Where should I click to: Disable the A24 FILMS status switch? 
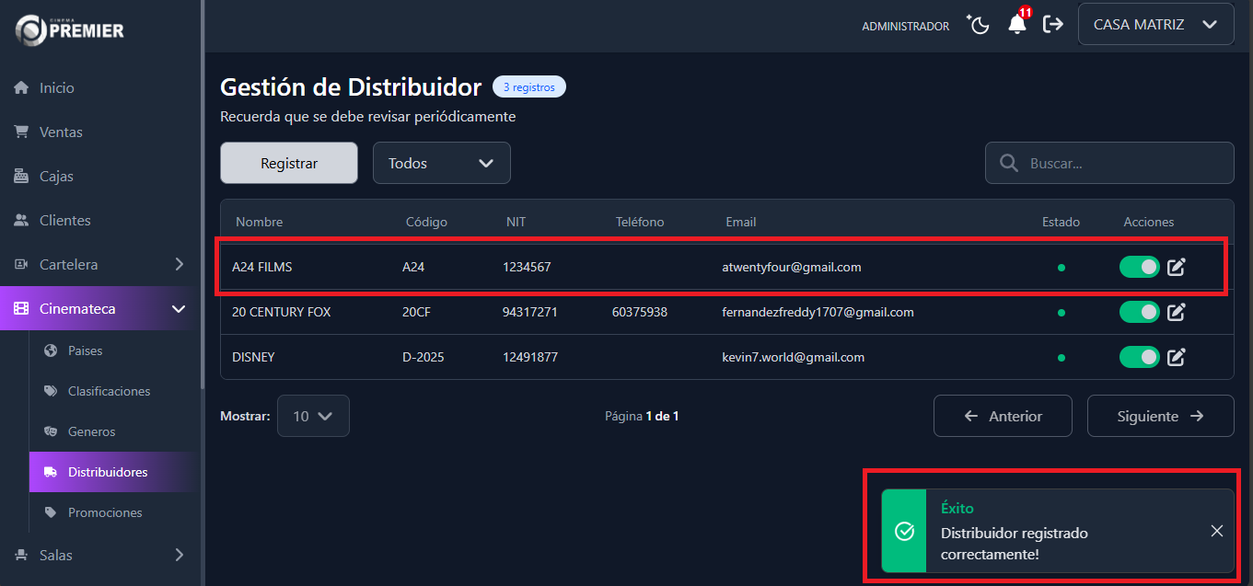click(x=1139, y=268)
